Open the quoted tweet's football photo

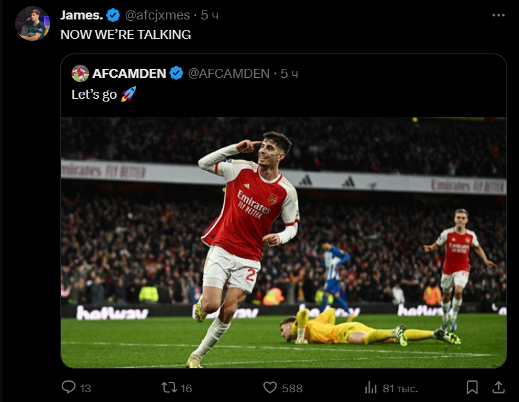pos(283,242)
